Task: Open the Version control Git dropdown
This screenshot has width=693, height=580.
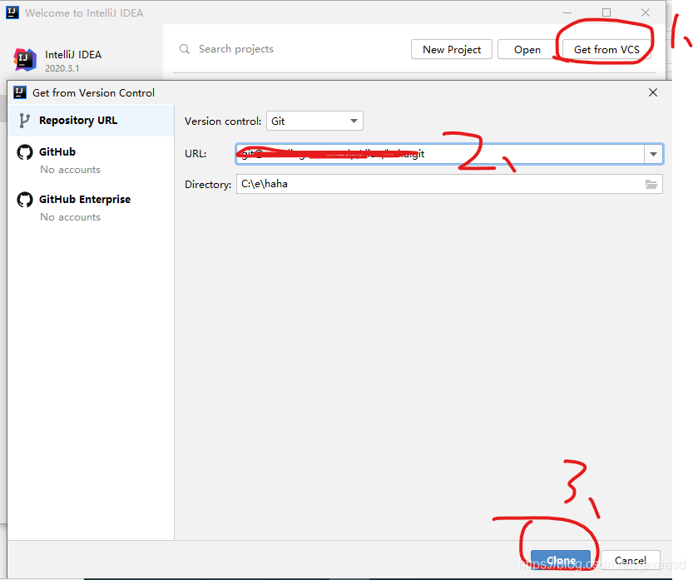Action: point(314,121)
